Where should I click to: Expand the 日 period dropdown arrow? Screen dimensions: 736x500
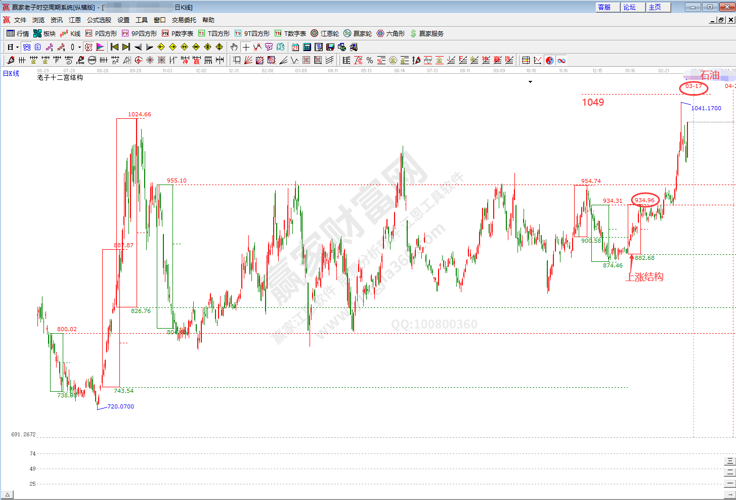[x=17, y=47]
